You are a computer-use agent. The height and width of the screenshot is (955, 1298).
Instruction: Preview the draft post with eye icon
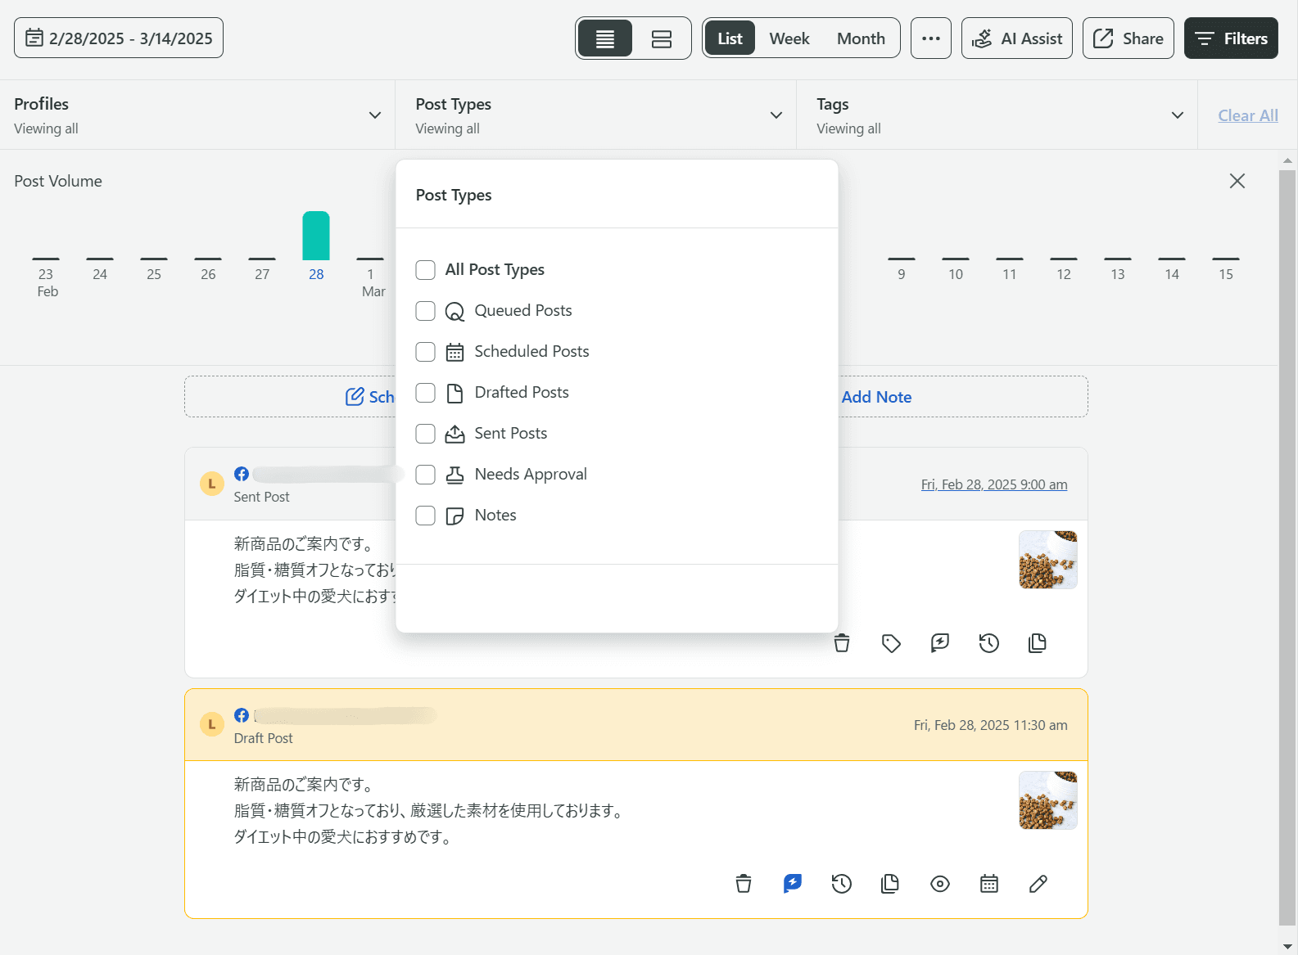(939, 884)
